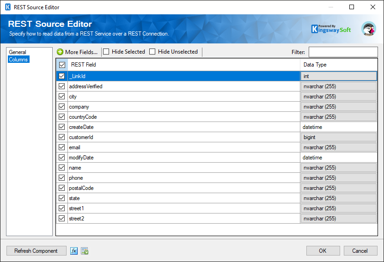Image resolution: width=384 pixels, height=262 pixels.
Task: Uncheck the countryCode checkbox
Action: pos(62,117)
